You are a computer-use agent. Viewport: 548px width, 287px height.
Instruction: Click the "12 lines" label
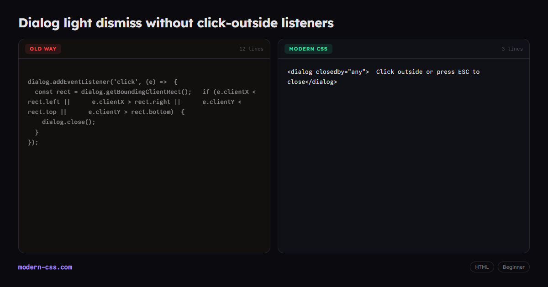coord(252,49)
